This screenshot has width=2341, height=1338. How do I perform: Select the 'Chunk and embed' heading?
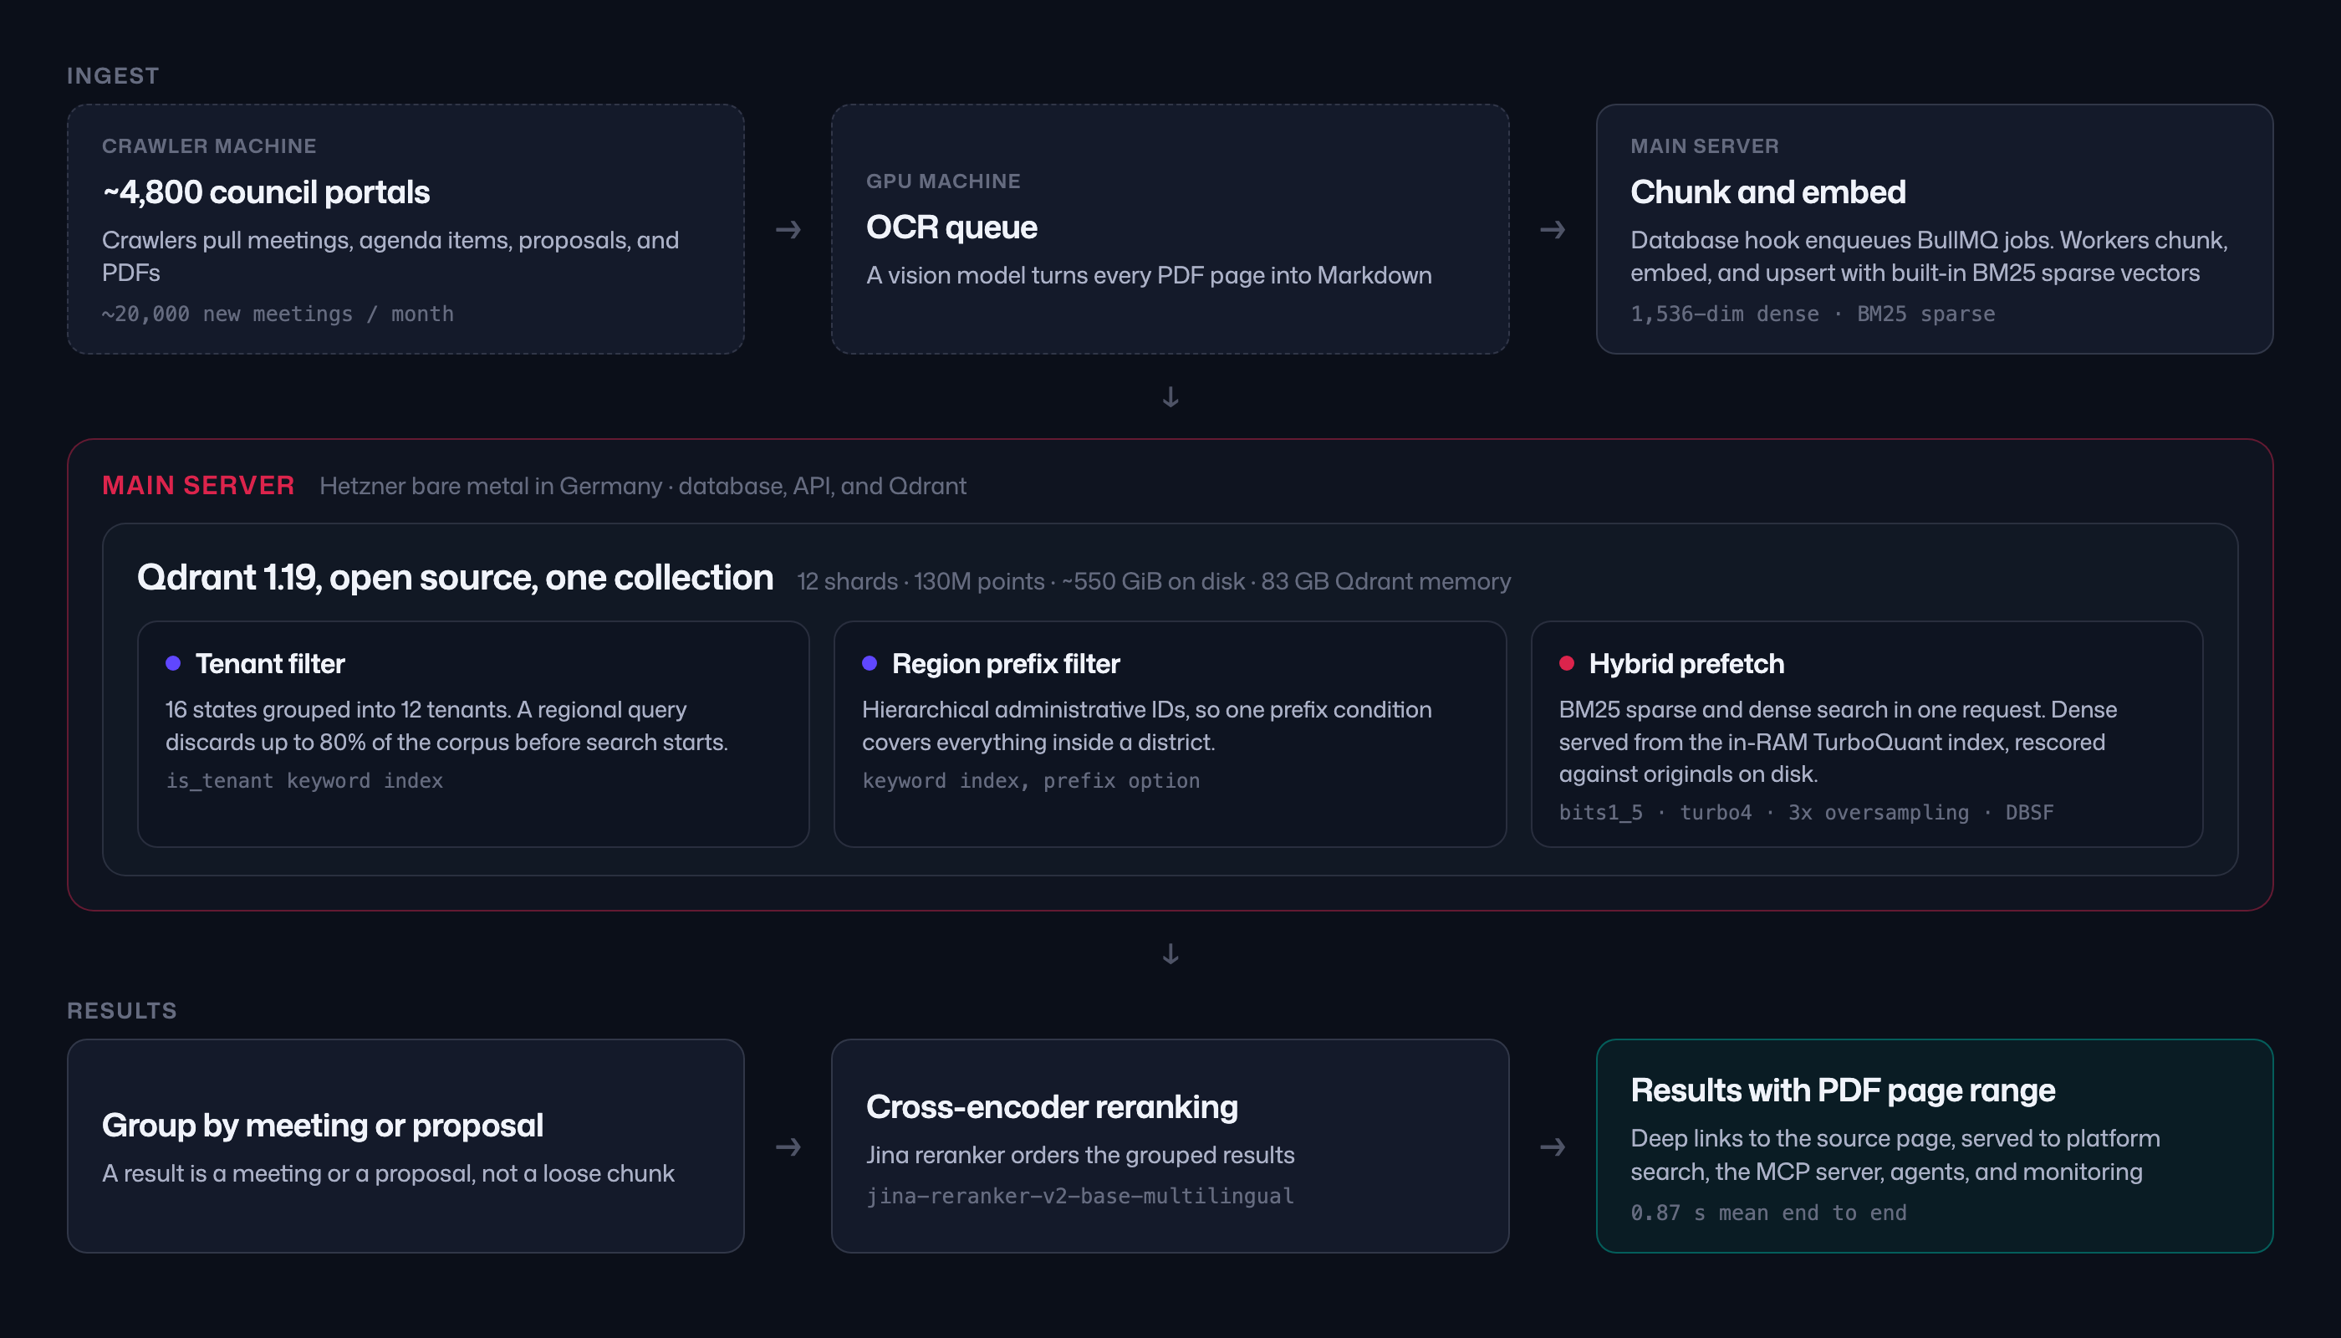[1767, 192]
